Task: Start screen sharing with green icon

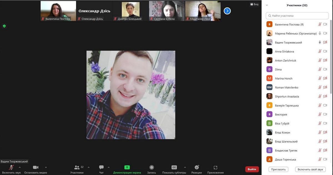Action: [x=127, y=167]
